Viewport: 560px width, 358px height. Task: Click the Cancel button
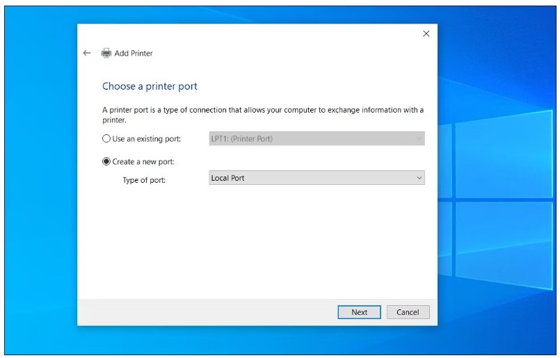408,312
